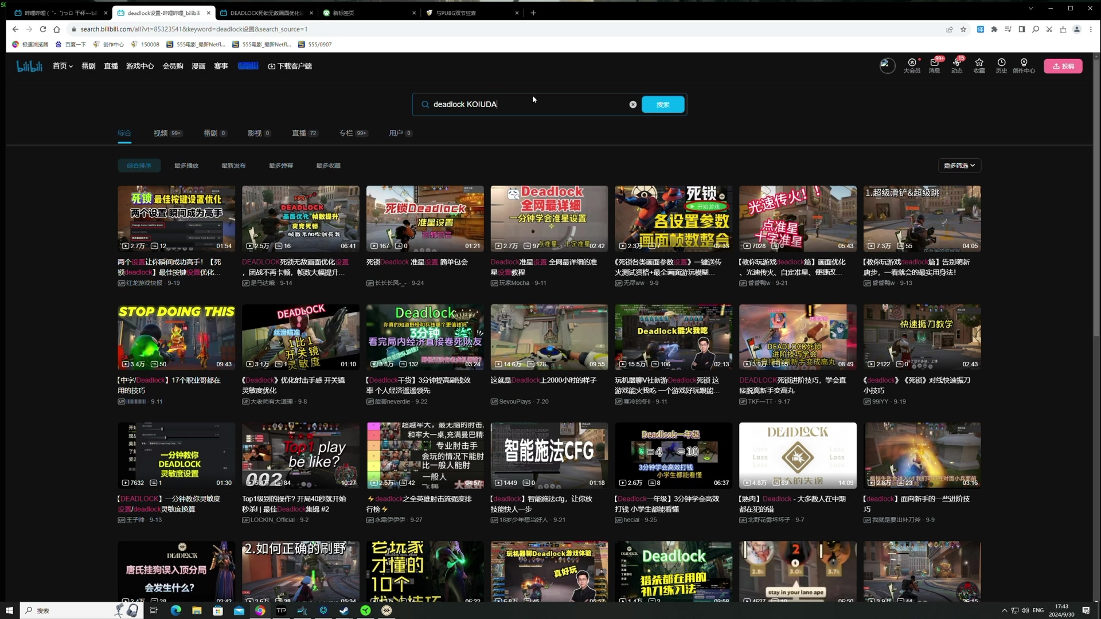Click the bilibili logo

[x=29, y=66]
